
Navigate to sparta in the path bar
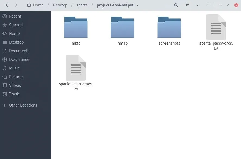point(82,5)
